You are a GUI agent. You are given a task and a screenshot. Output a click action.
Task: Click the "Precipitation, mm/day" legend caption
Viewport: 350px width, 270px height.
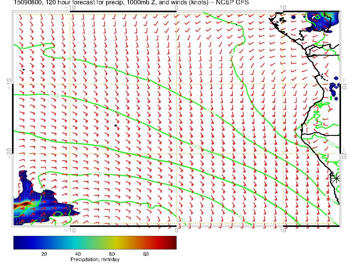[x=95, y=260]
